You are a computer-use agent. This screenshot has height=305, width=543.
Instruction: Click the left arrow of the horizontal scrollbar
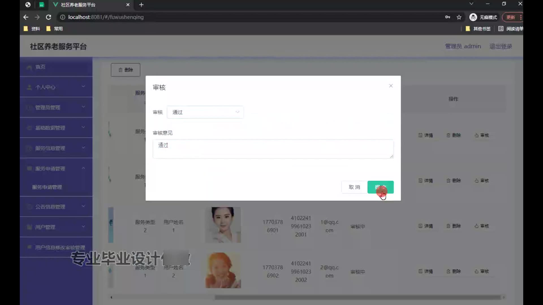pos(111,297)
